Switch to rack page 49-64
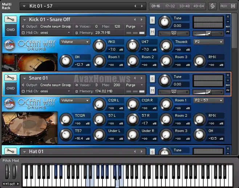 198,6
